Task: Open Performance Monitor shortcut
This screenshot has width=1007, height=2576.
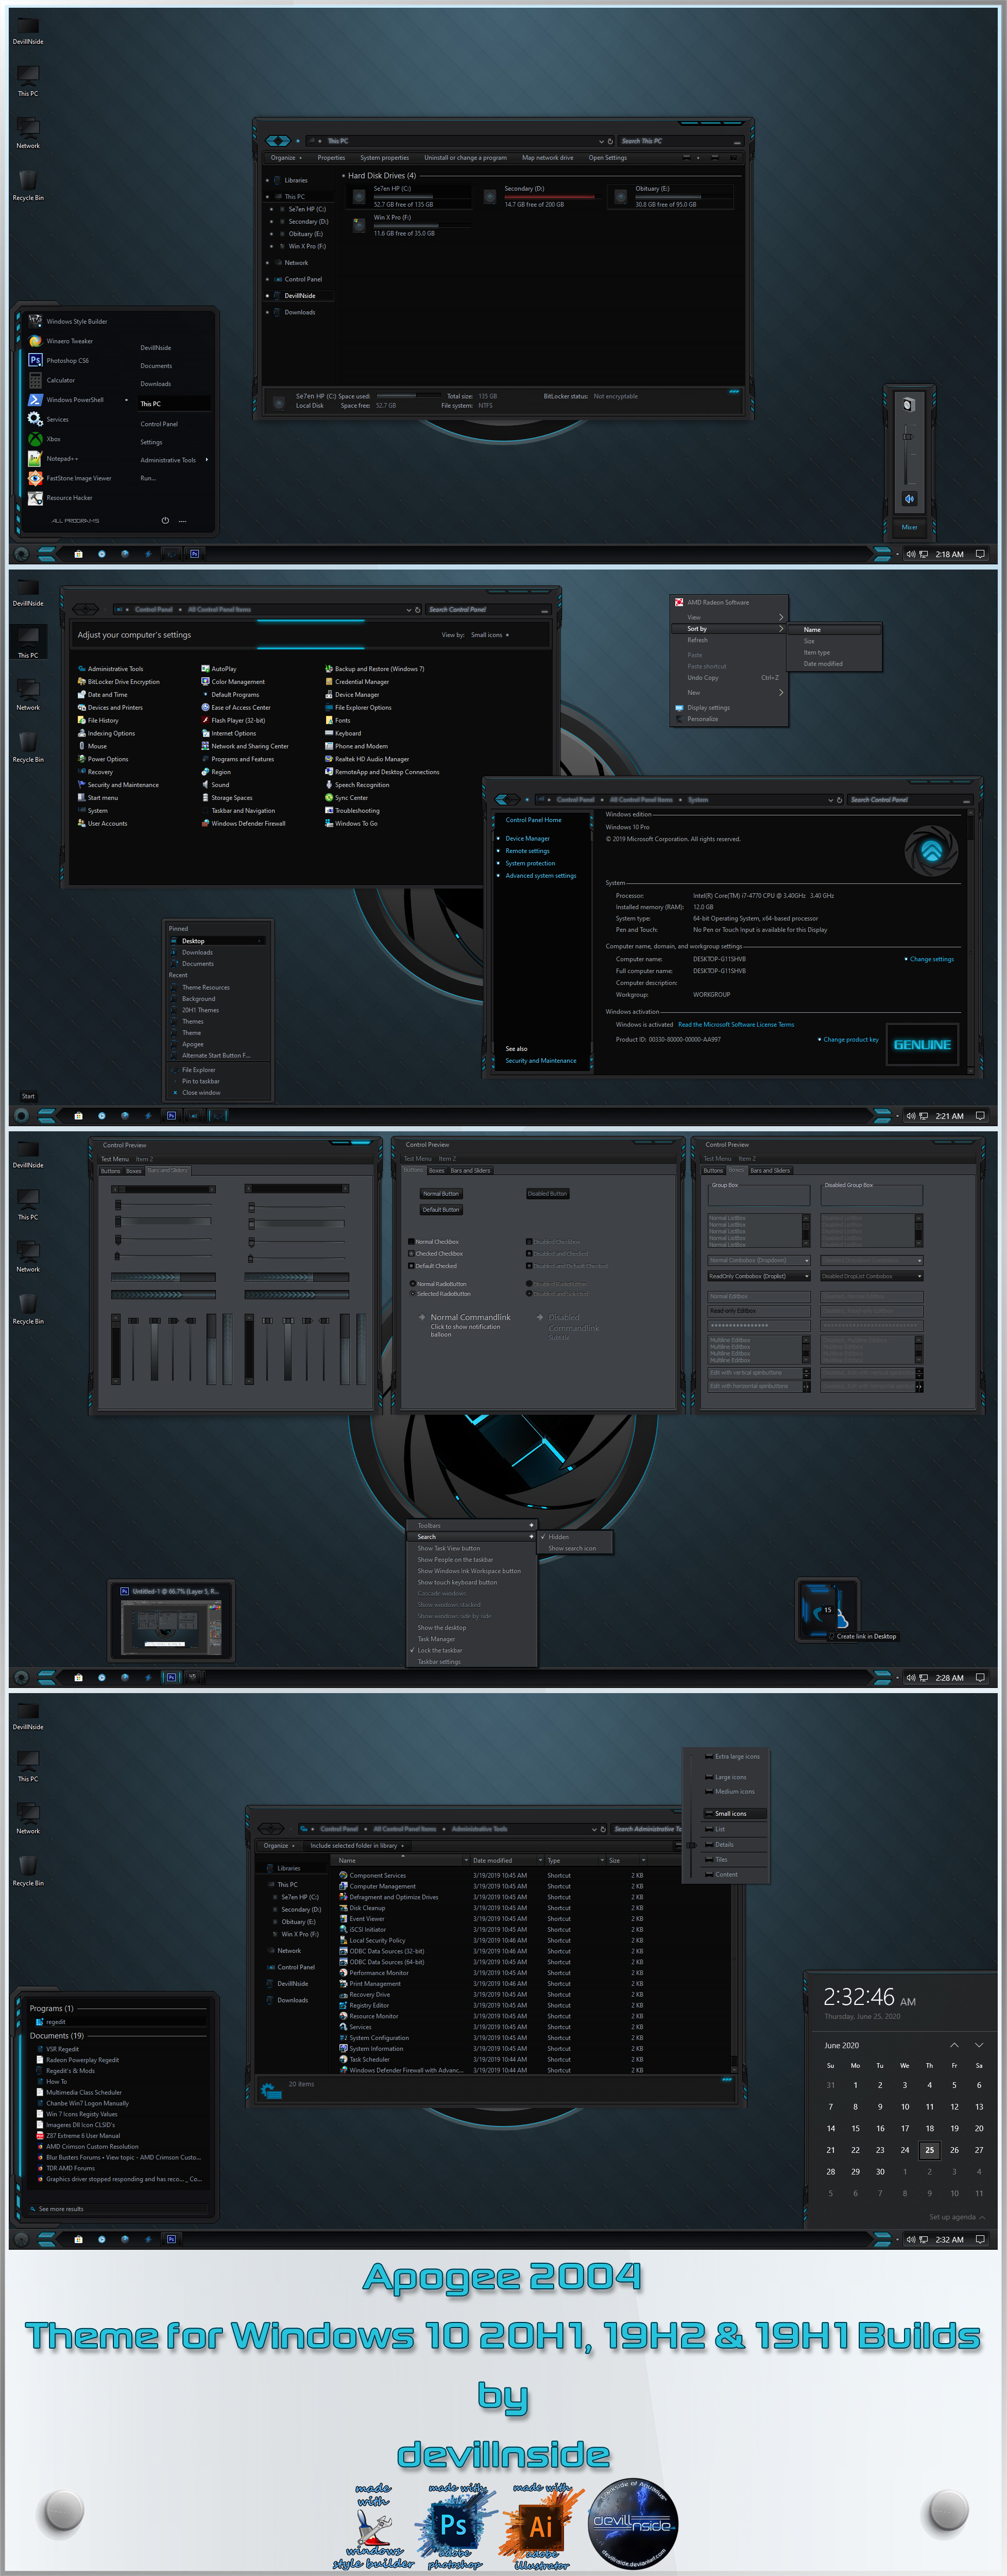Action: tap(373, 1973)
